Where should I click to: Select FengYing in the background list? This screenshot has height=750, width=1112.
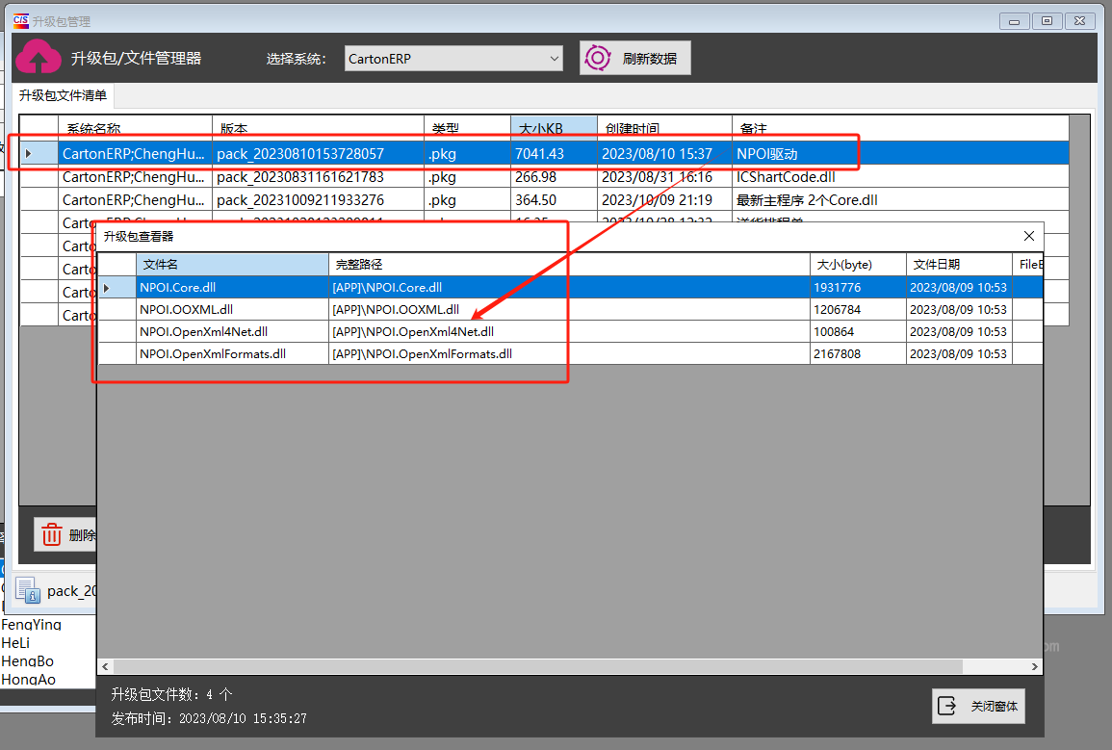pyautogui.click(x=31, y=625)
